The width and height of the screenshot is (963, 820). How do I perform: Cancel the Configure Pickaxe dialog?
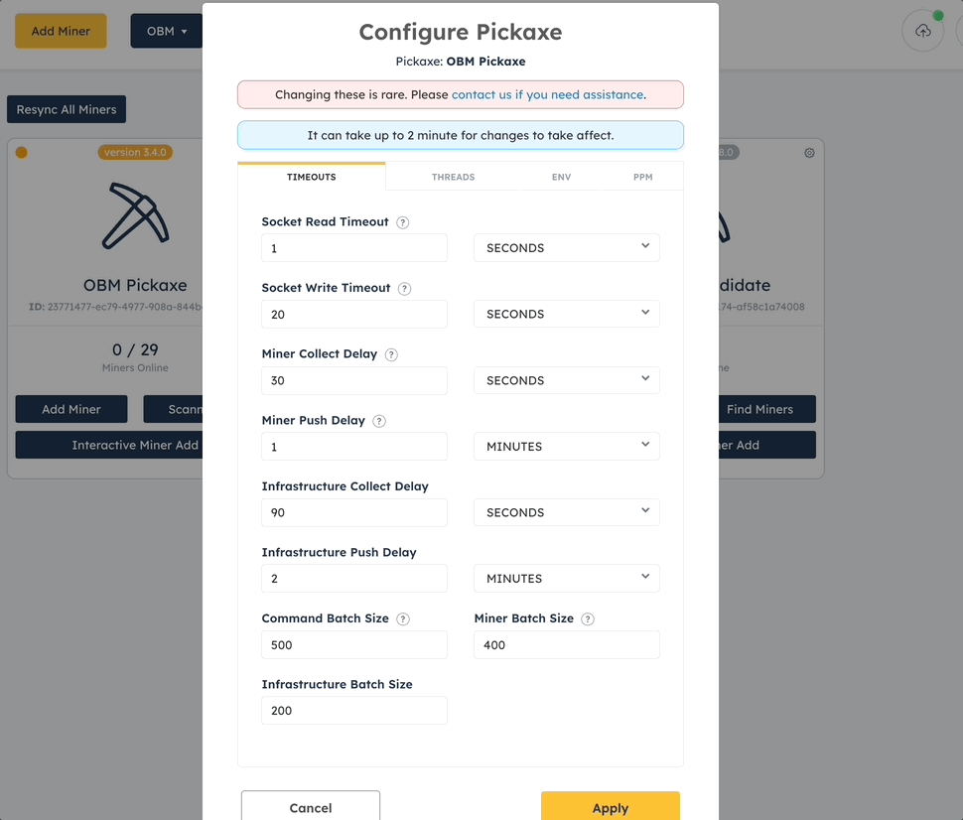pyautogui.click(x=310, y=808)
